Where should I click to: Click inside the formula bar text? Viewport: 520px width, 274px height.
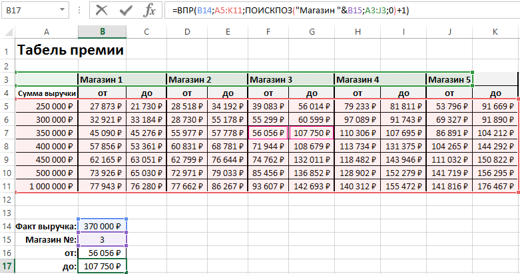pyautogui.click(x=333, y=11)
